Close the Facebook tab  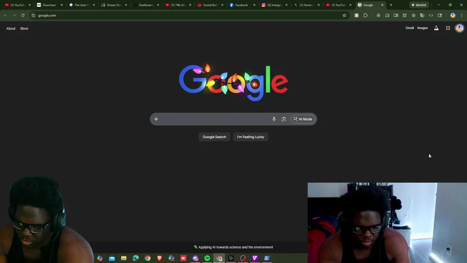click(x=254, y=5)
